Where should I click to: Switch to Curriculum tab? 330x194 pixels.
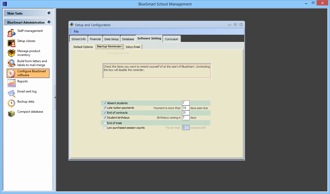[x=171, y=39]
